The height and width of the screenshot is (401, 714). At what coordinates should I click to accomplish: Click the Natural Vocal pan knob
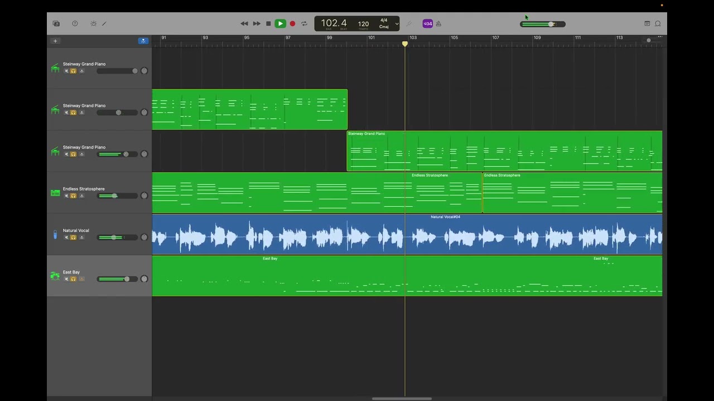point(144,237)
